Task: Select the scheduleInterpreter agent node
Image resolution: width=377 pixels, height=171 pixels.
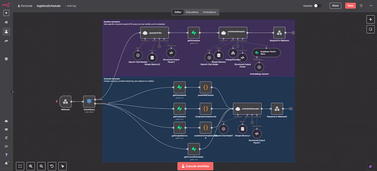Action: (x=233, y=33)
